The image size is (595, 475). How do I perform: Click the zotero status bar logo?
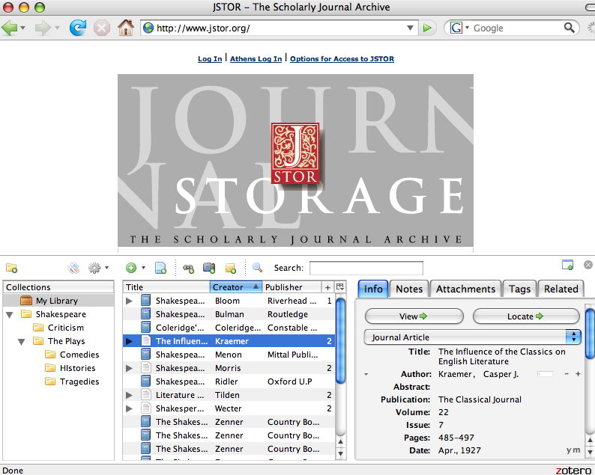[573, 470]
